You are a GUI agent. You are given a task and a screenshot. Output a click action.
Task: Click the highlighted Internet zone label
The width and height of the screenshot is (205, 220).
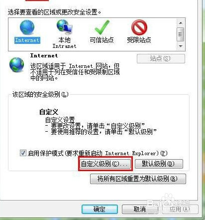click(27, 40)
